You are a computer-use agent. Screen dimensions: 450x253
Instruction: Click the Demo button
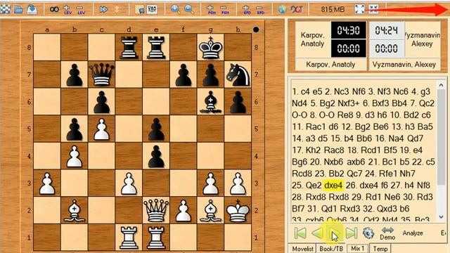point(387,233)
